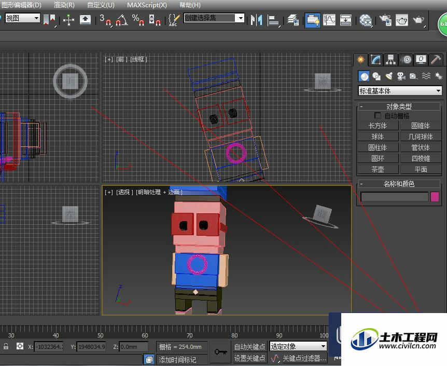This screenshot has height=366, width=447.
Task: Click the 管状体 button
Action: click(x=421, y=147)
